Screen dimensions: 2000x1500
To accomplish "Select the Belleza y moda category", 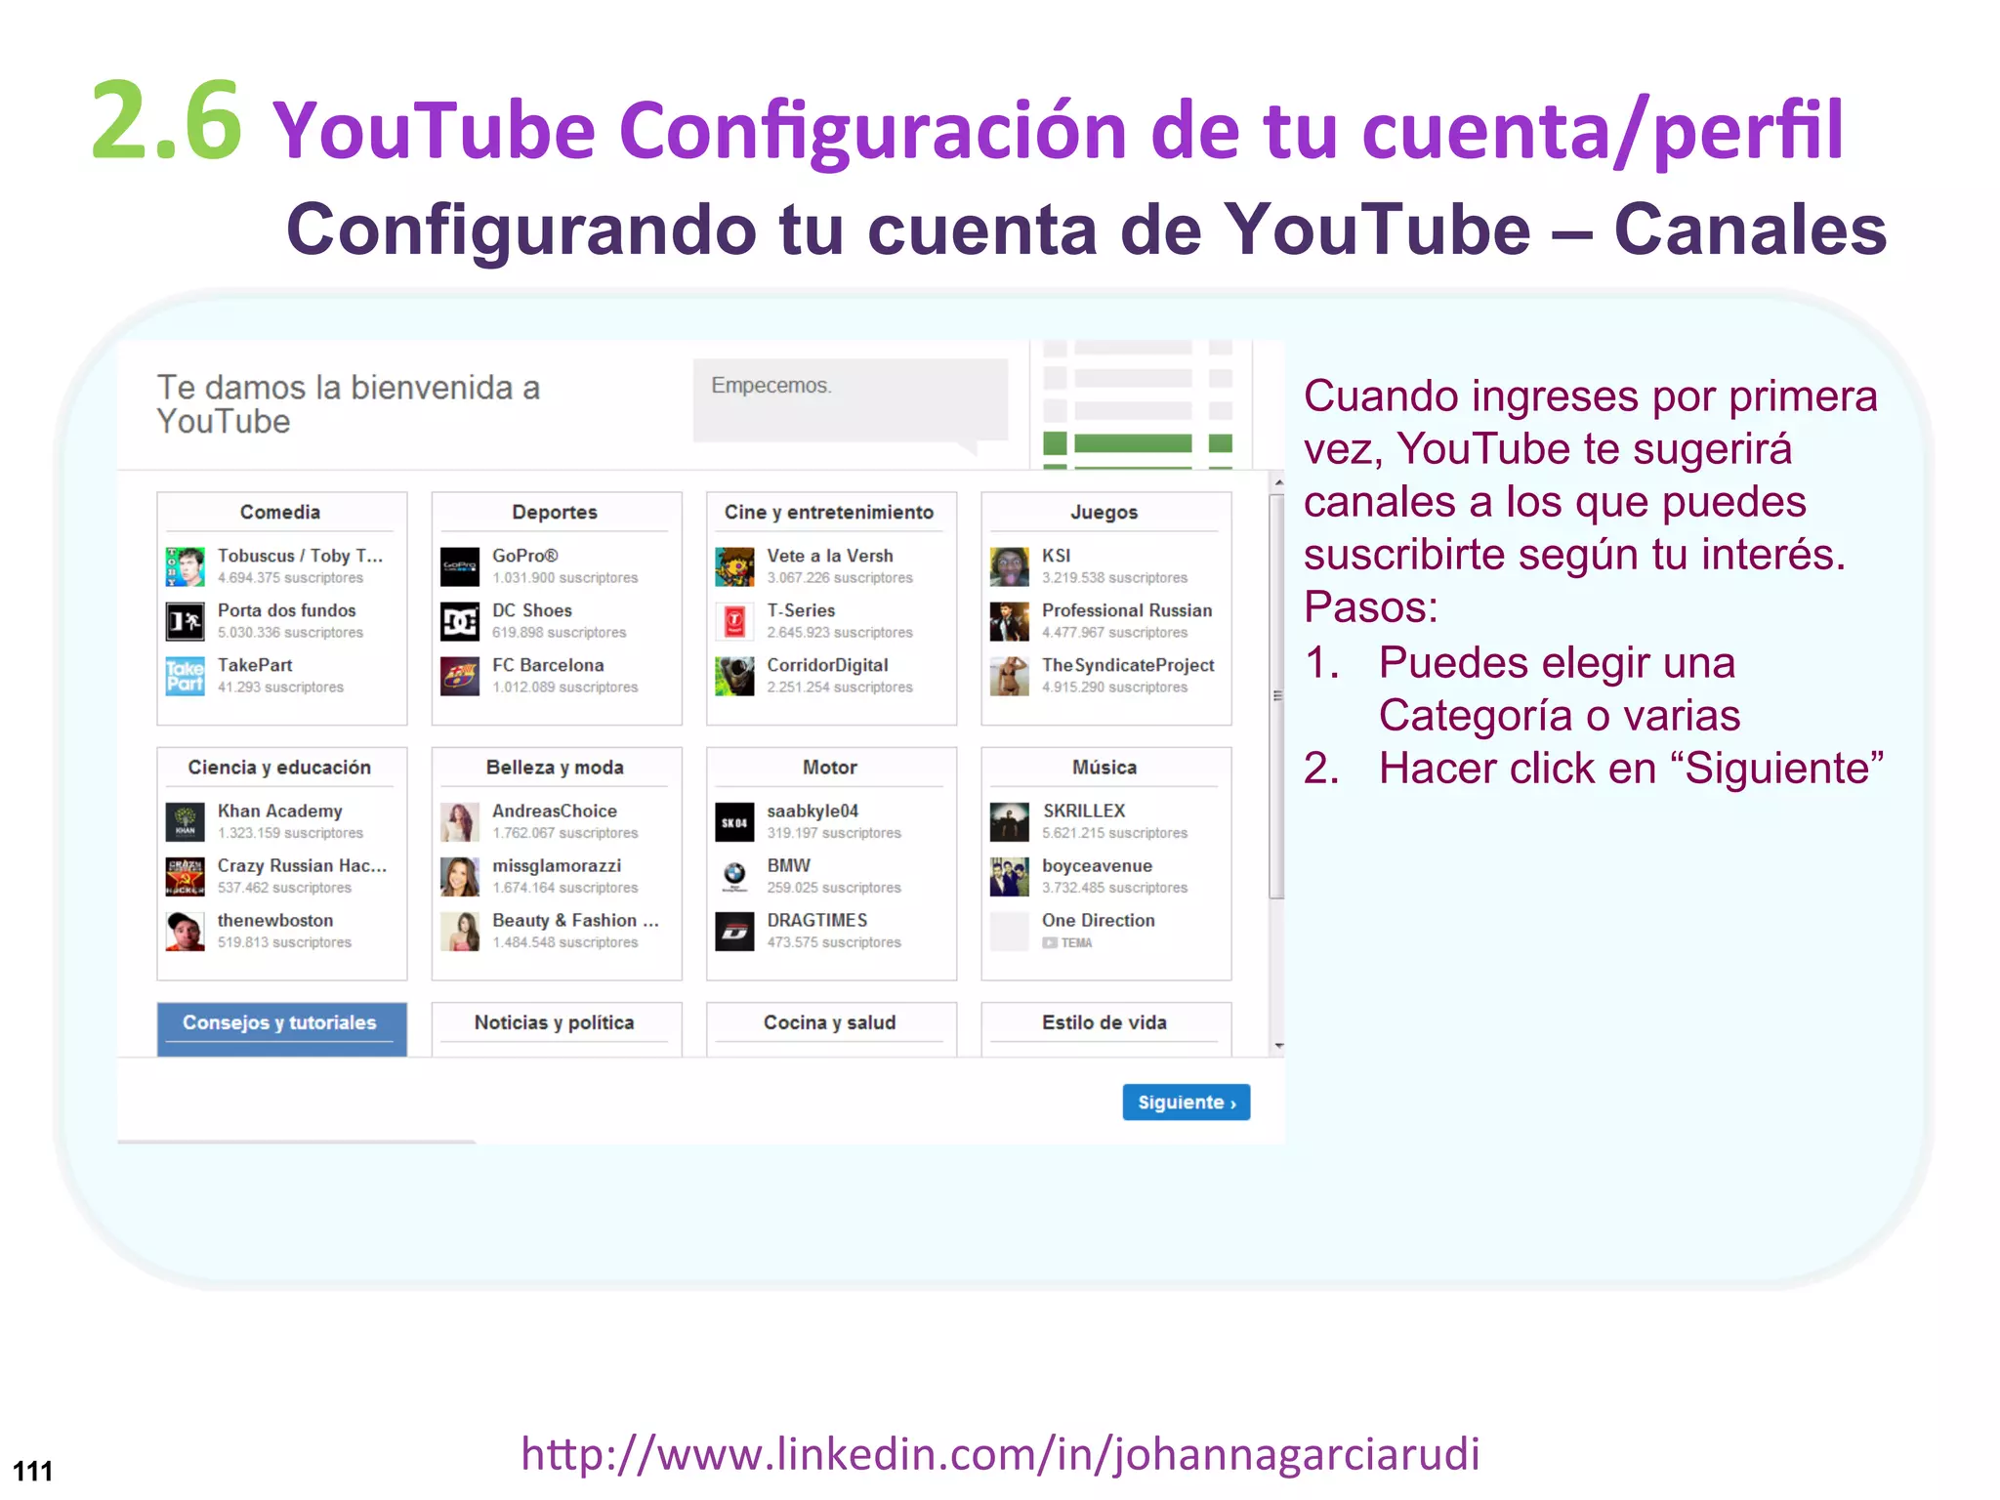I will click(x=555, y=768).
